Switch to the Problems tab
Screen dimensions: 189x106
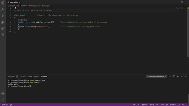point(12,77)
